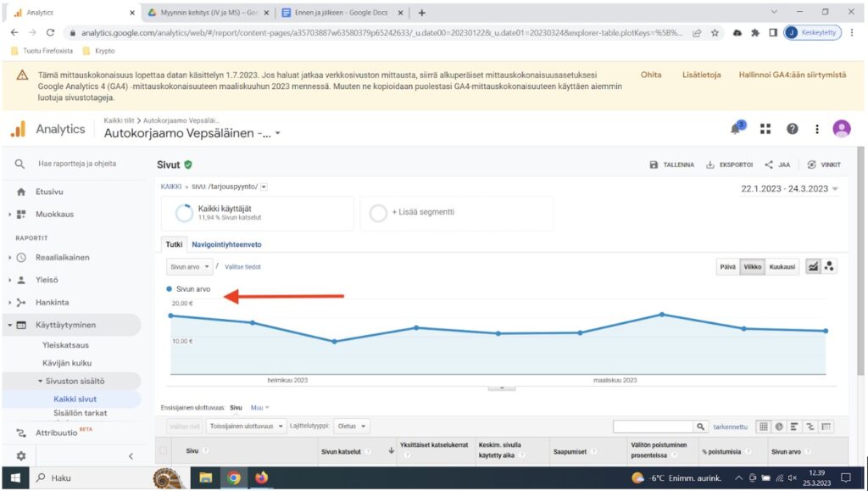Reload the page
Viewport: 868px width, 491px height.
(x=50, y=33)
